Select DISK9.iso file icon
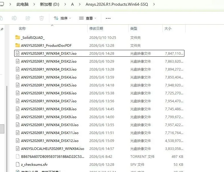 (x=18, y=117)
